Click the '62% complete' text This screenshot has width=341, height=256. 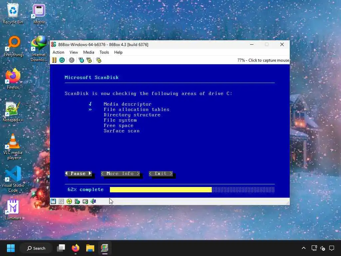(86, 190)
